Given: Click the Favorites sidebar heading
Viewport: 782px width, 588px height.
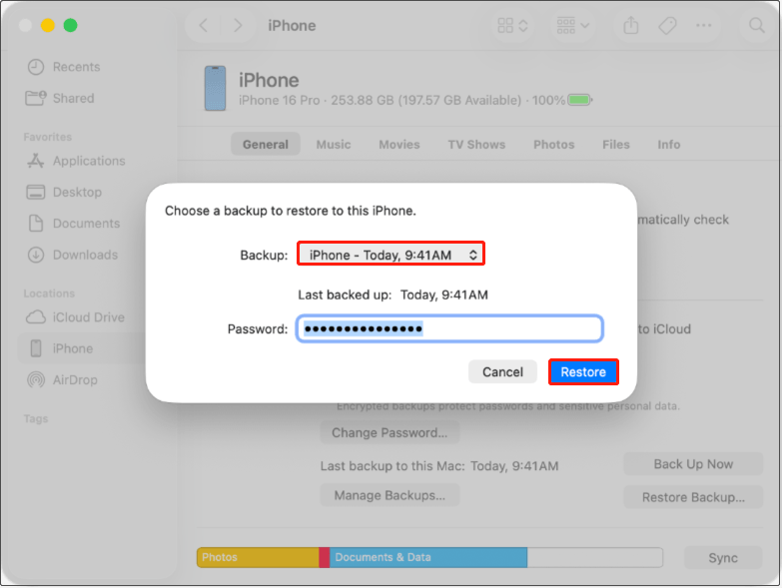Looking at the screenshot, I should tap(47, 137).
